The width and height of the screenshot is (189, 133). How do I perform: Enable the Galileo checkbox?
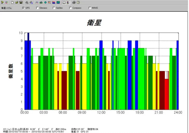coord(54,8)
